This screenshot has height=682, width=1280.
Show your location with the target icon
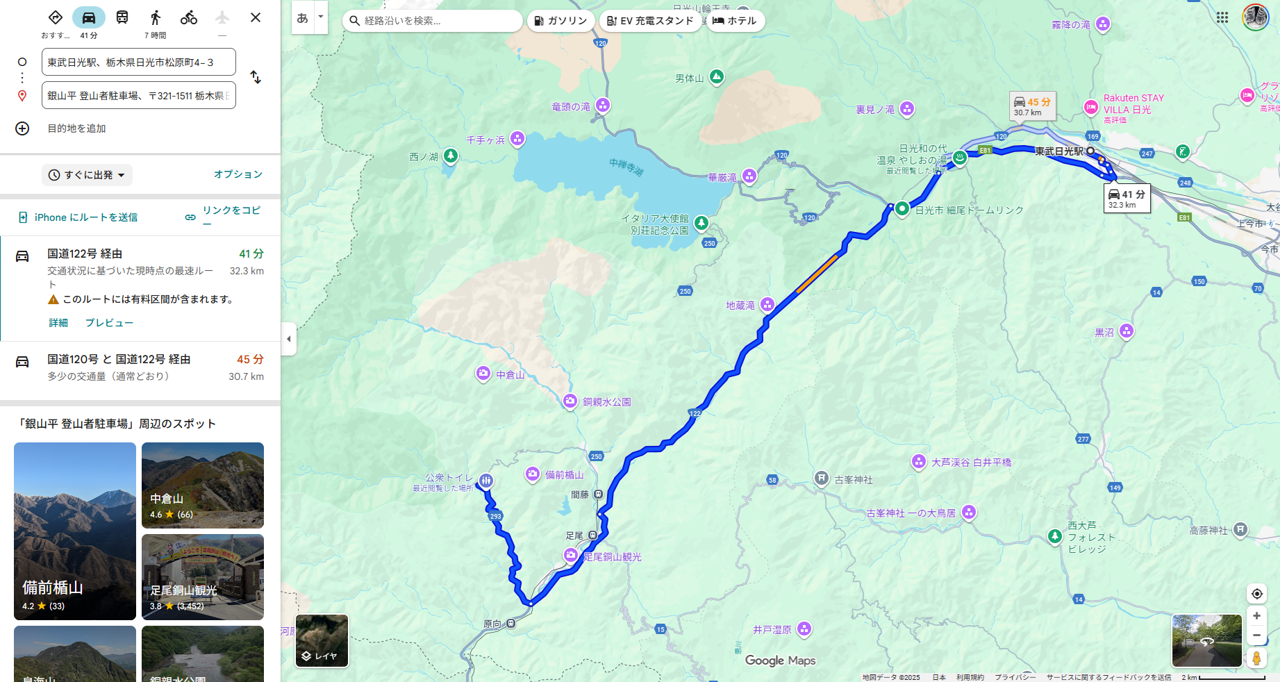click(x=1256, y=594)
